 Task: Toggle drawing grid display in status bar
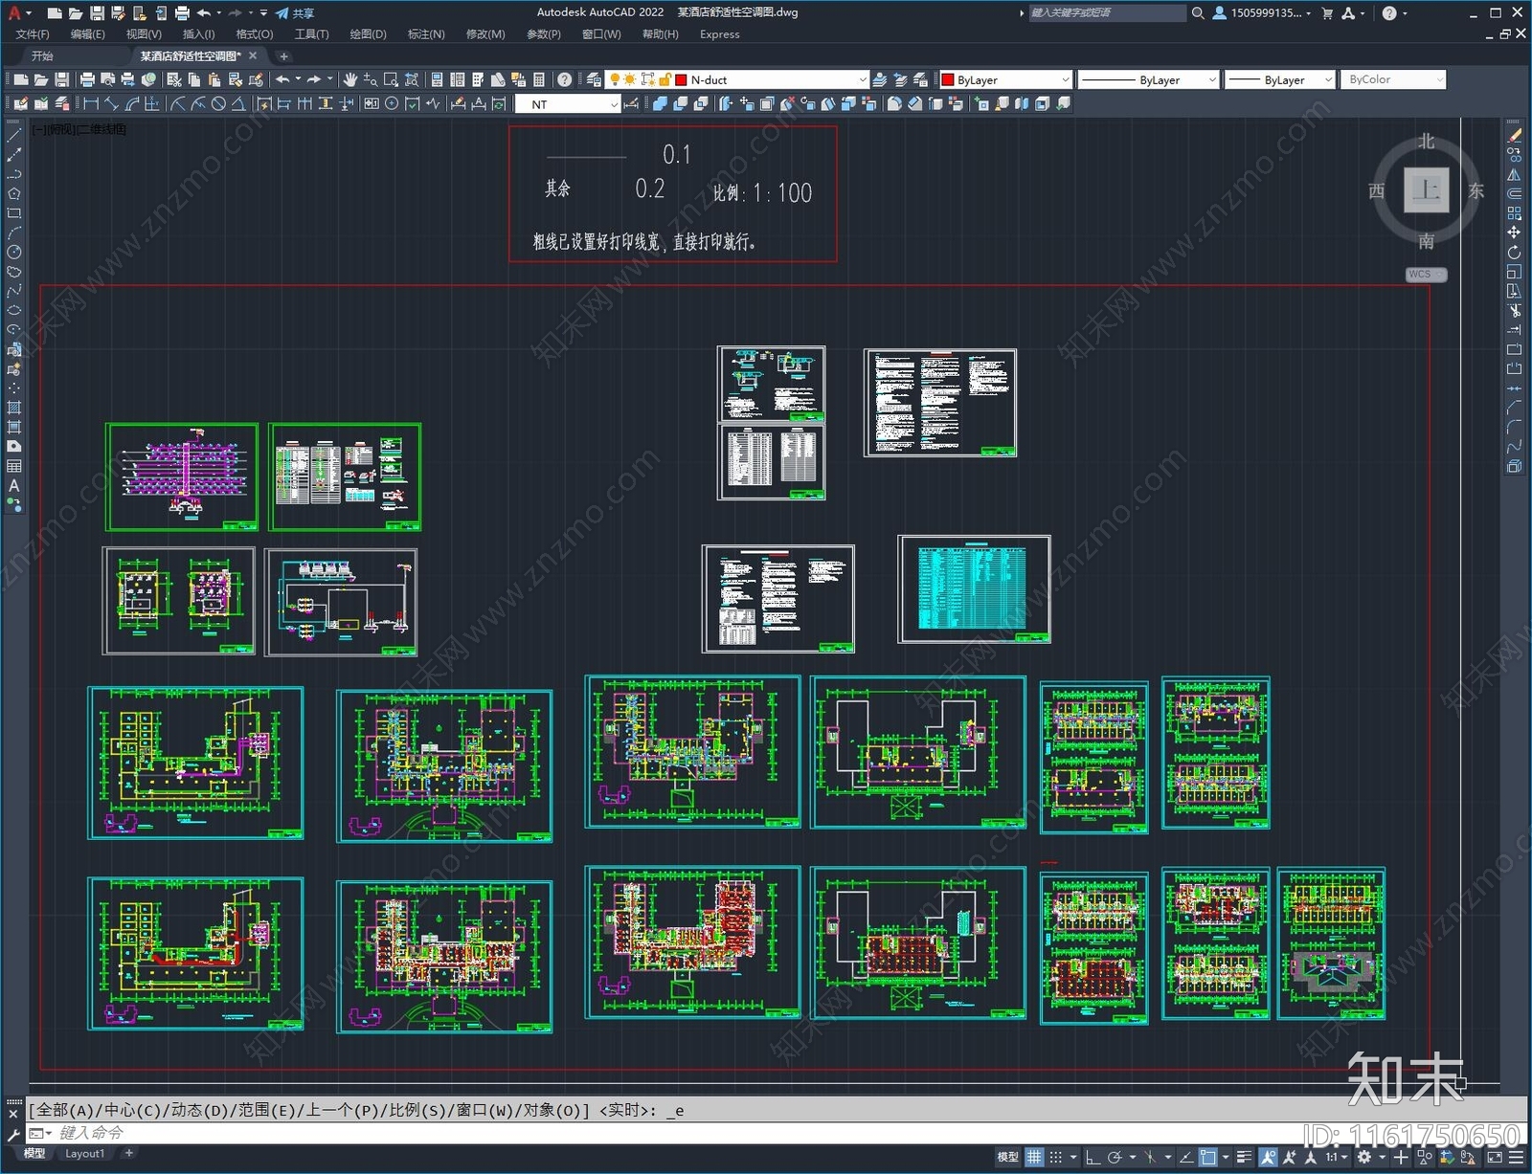click(x=1034, y=1158)
